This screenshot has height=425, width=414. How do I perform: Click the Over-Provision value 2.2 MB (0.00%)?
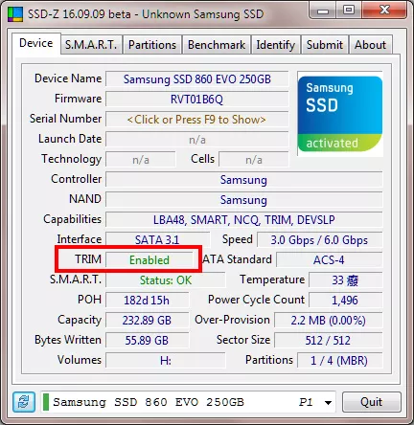(328, 321)
